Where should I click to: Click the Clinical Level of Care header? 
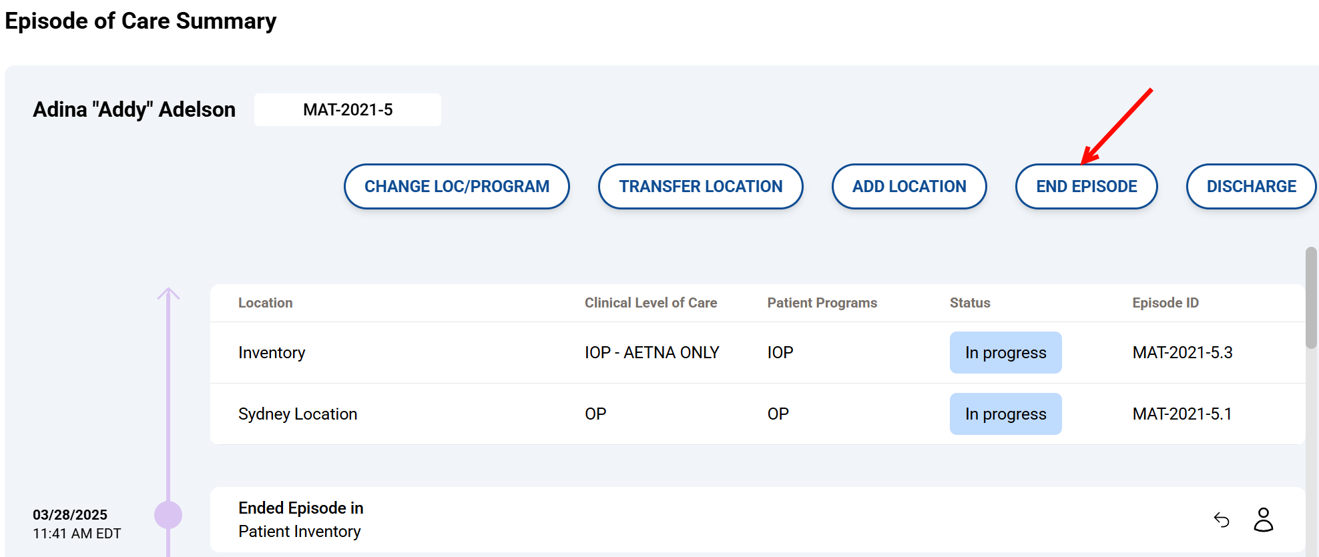tap(650, 303)
